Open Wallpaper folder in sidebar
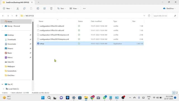This screenshot has height=101, width=179. [11, 66]
